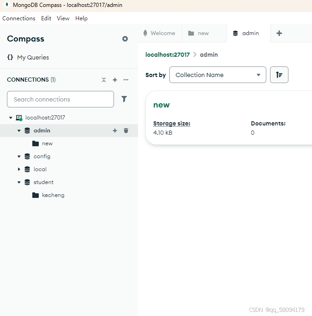Viewport: 312px width, 316px height.
Task: Open Edit menu
Action: 46,18
